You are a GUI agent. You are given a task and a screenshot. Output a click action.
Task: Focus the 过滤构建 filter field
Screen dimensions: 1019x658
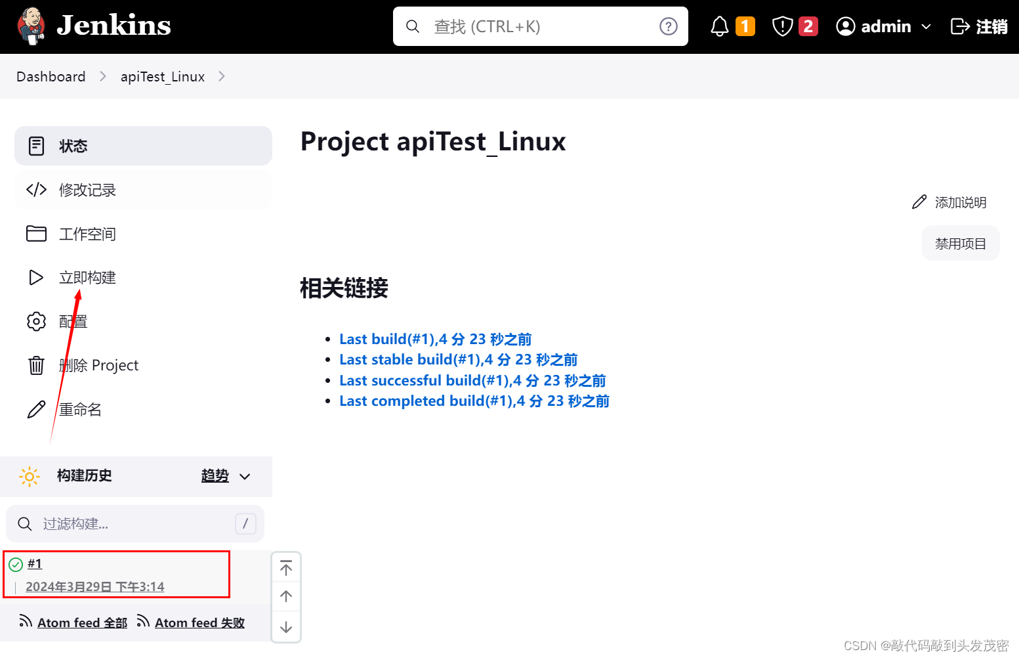coord(135,524)
